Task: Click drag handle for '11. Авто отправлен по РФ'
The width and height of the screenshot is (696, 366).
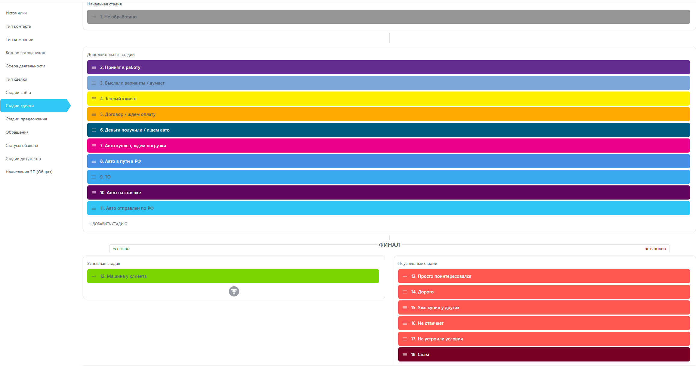Action: tap(94, 208)
